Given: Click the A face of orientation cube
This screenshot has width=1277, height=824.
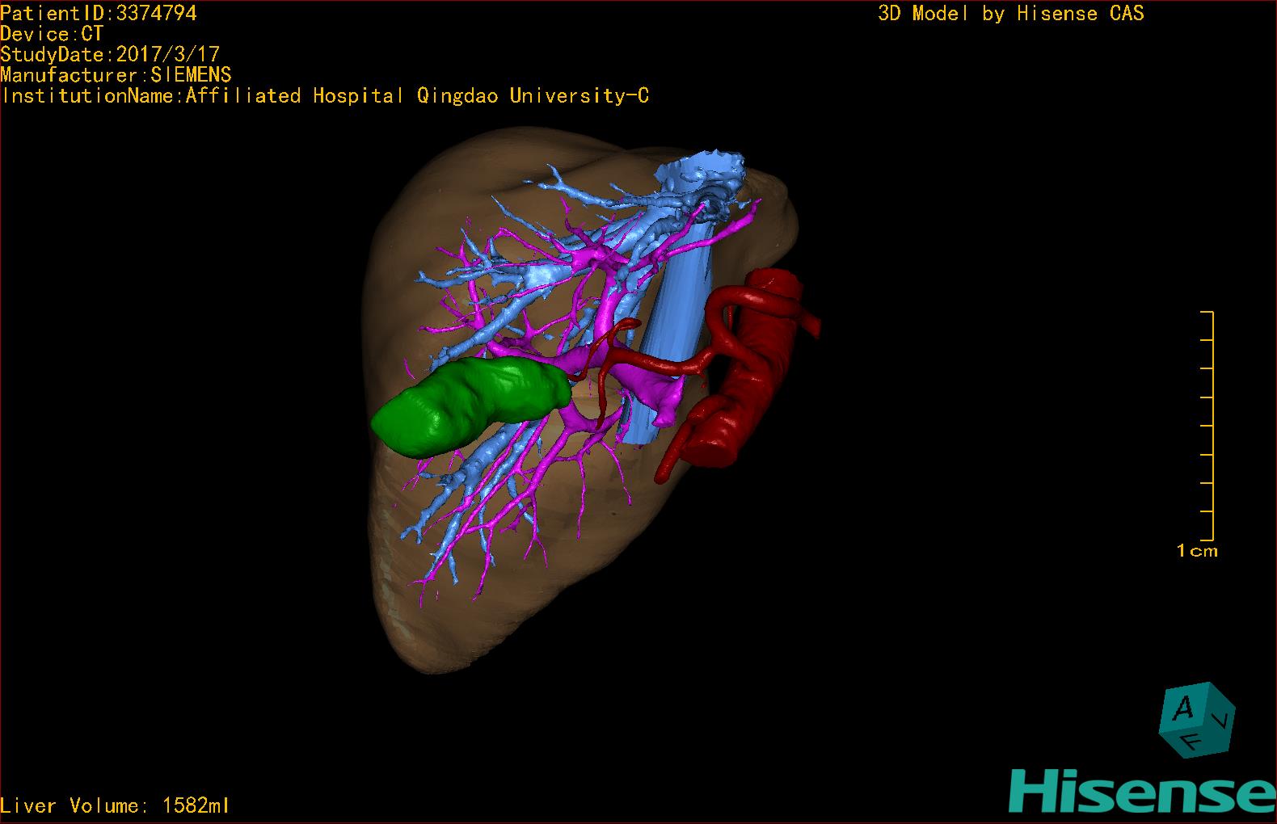Looking at the screenshot, I should coord(1185,708).
